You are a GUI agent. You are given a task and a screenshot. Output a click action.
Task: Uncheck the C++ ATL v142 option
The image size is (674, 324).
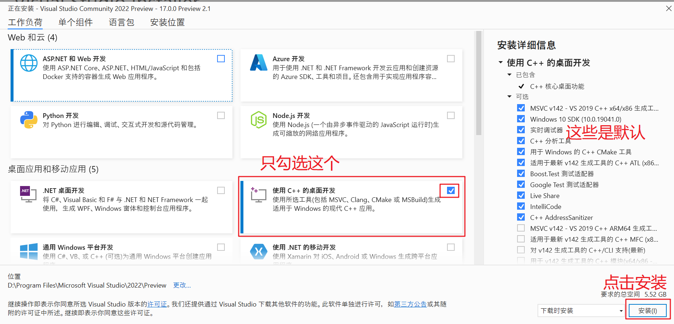point(521,163)
